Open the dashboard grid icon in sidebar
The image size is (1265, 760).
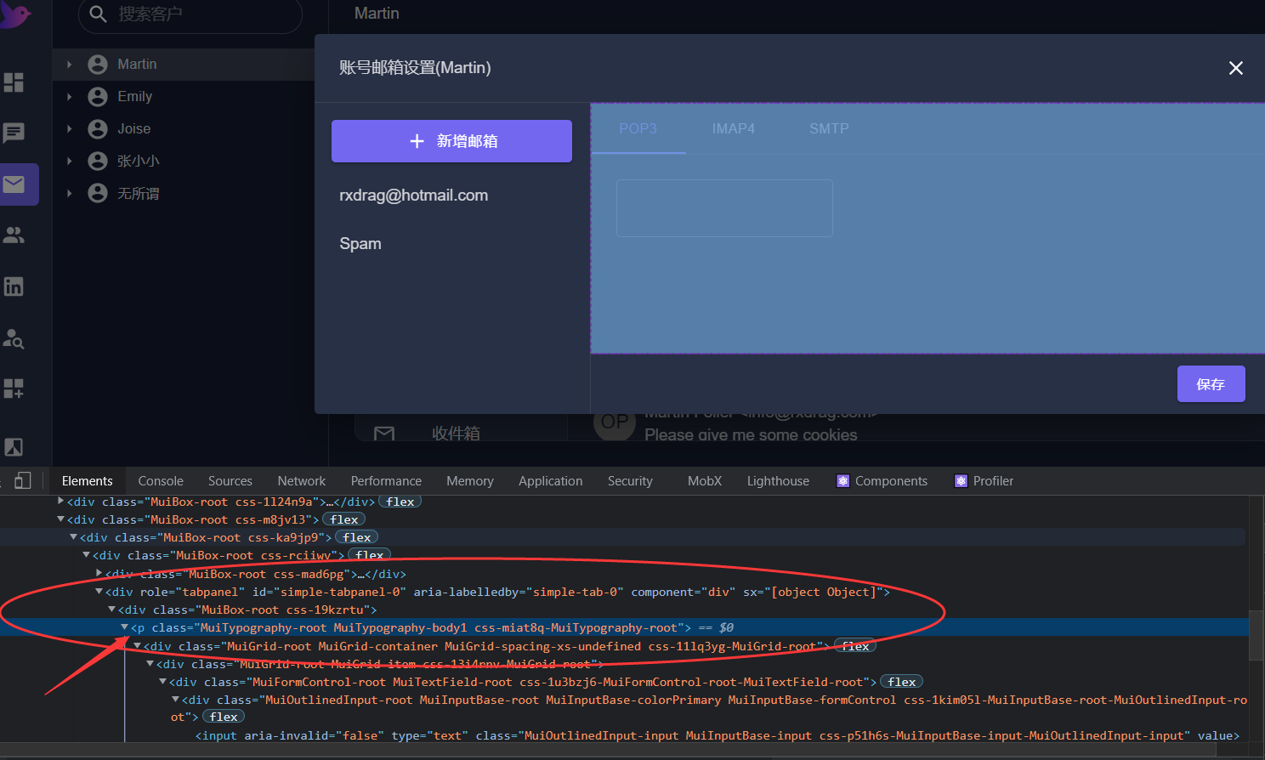14,82
